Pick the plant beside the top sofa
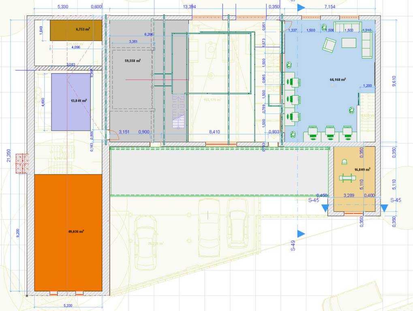Viewport: 413px width, 311px height. click(324, 27)
